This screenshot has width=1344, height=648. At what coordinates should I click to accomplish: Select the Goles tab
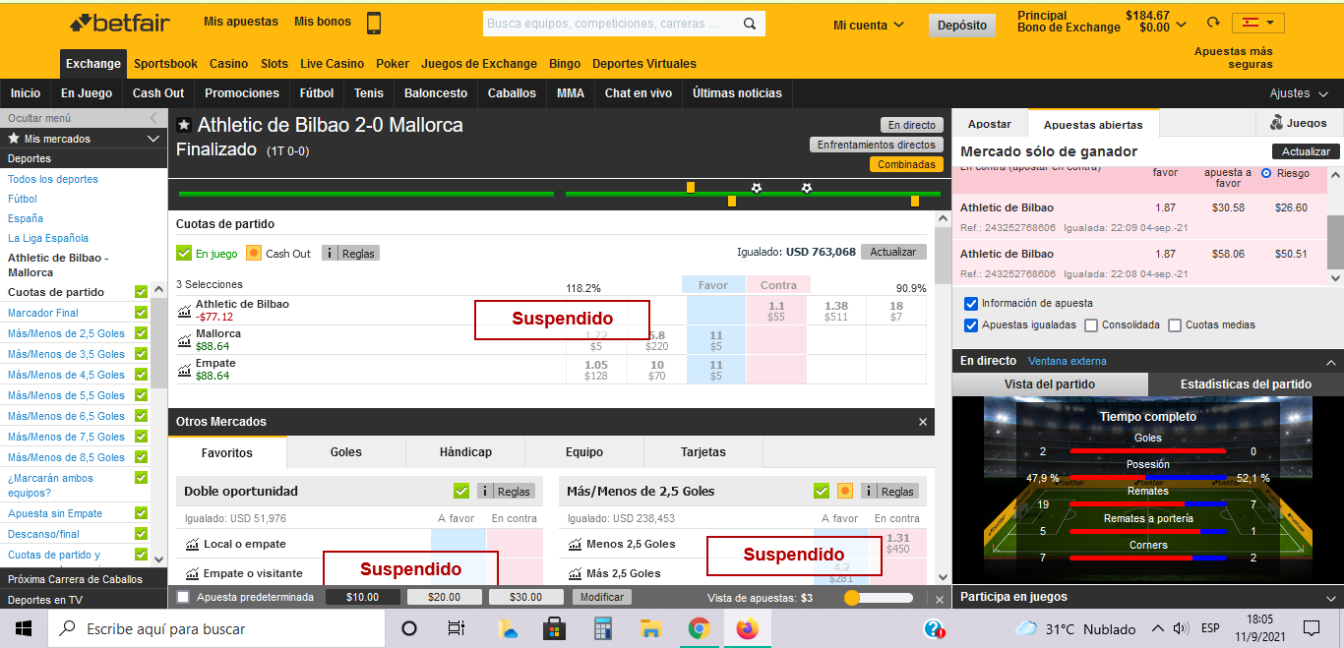[x=346, y=452]
